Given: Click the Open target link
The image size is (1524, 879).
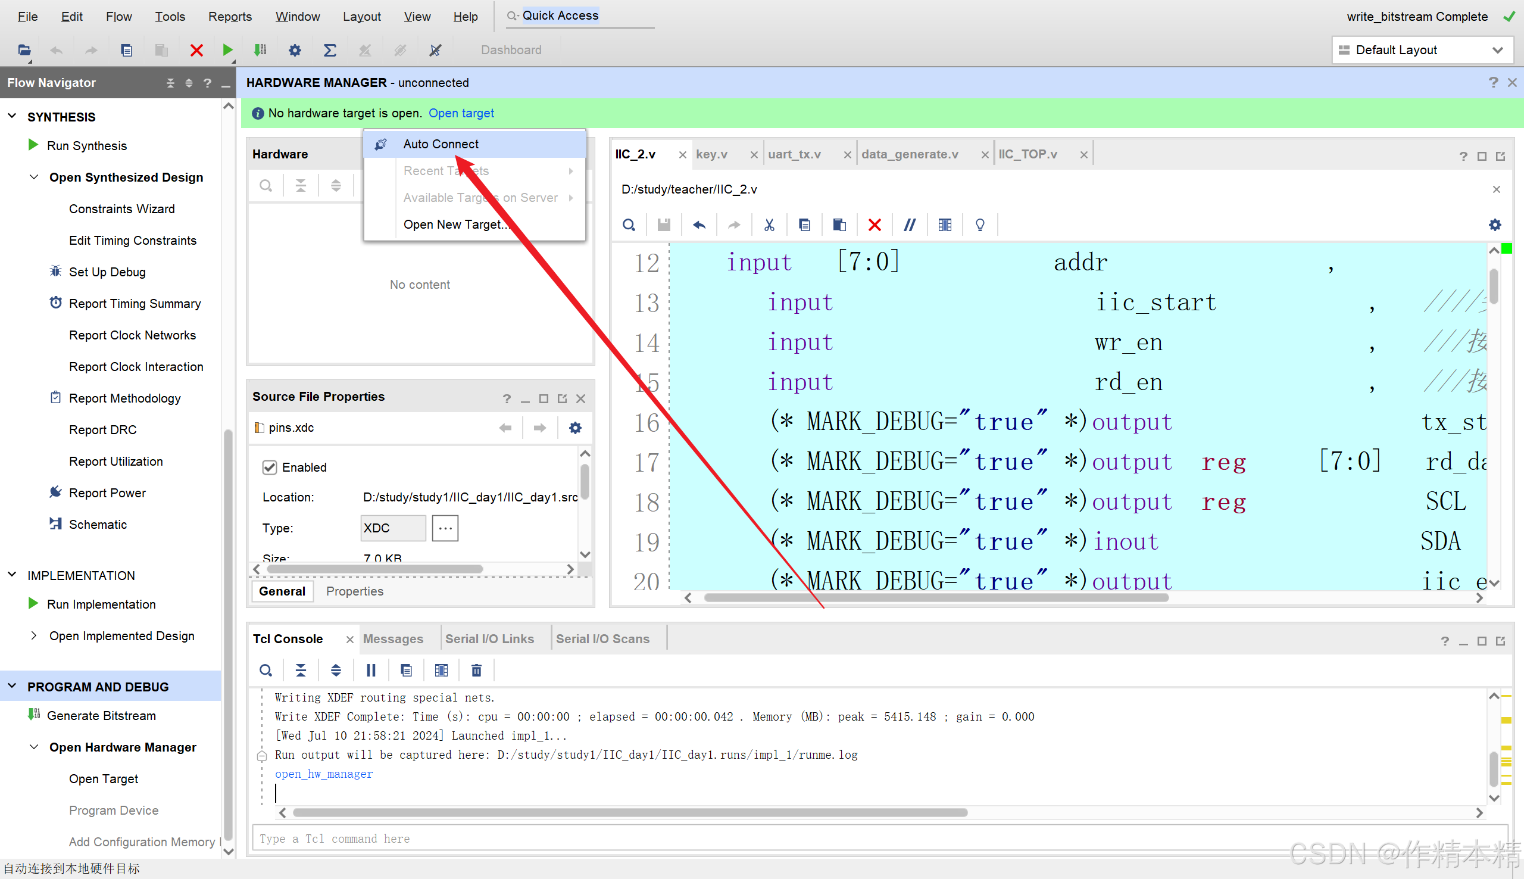Looking at the screenshot, I should tap(461, 113).
